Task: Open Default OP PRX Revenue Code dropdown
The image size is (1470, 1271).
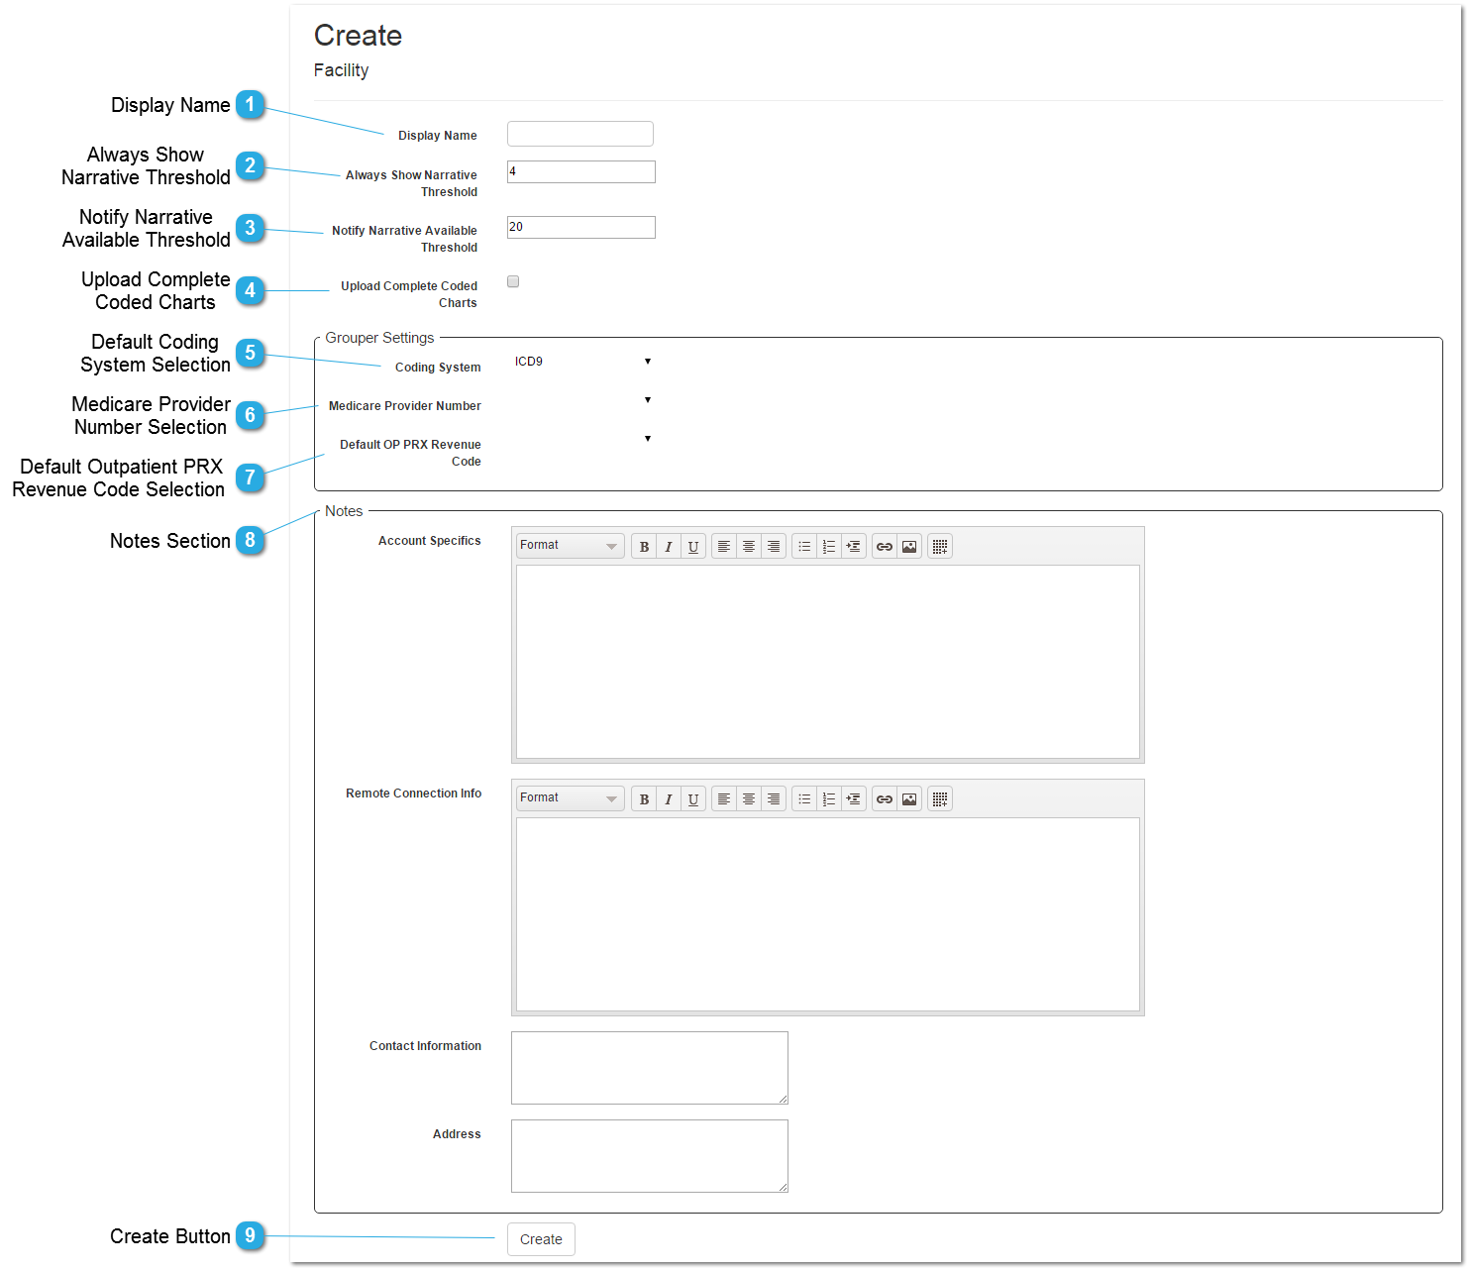Action: point(583,439)
